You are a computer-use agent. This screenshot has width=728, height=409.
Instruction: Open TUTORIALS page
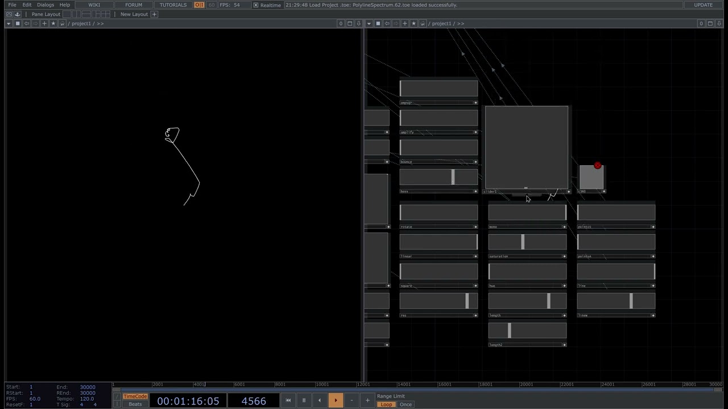(173, 5)
